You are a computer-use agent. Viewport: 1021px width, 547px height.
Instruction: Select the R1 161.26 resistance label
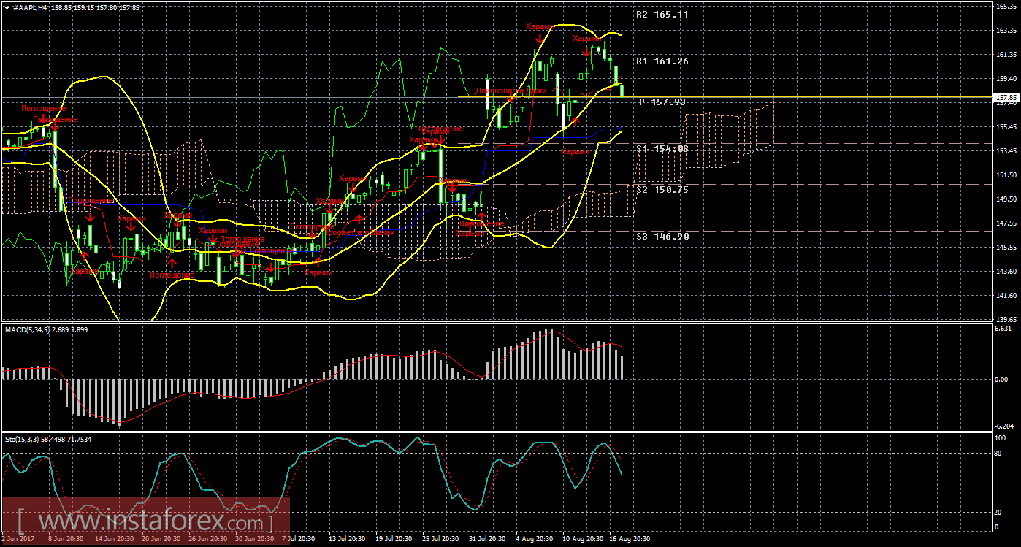click(x=662, y=61)
